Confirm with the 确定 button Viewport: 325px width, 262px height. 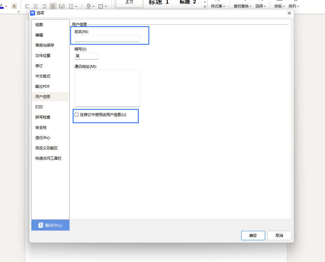[253, 236]
